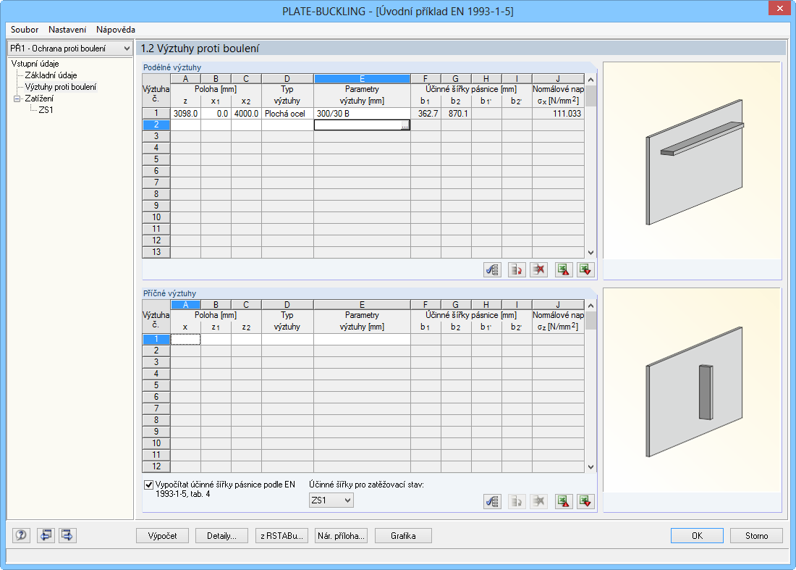Click the delete row icon under the transverse stiffeners table
The width and height of the screenshot is (796, 570).
point(516,501)
